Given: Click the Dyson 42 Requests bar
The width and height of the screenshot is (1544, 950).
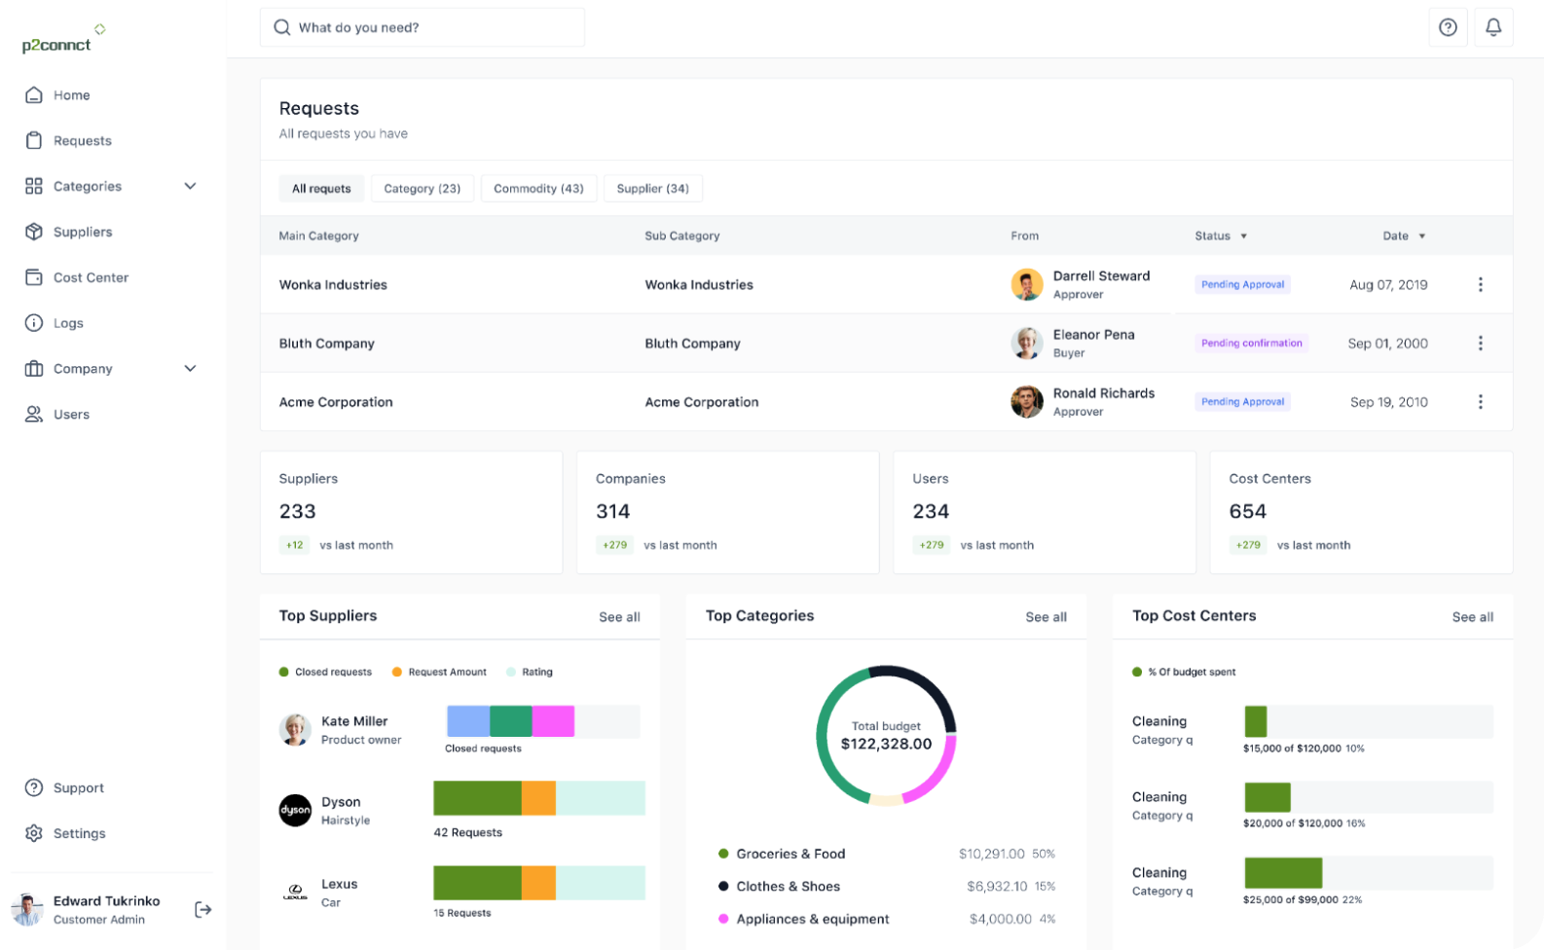Looking at the screenshot, I should pyautogui.click(x=539, y=798).
